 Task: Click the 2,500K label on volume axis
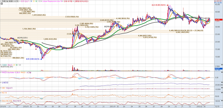tap(218, 67)
